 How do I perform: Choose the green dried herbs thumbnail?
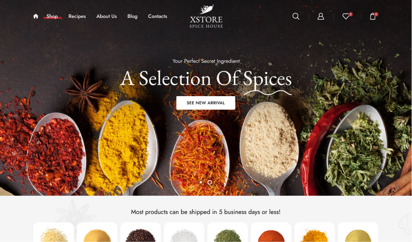coord(228,232)
